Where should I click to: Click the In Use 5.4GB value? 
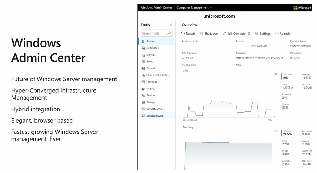pyautogui.click(x=286, y=154)
